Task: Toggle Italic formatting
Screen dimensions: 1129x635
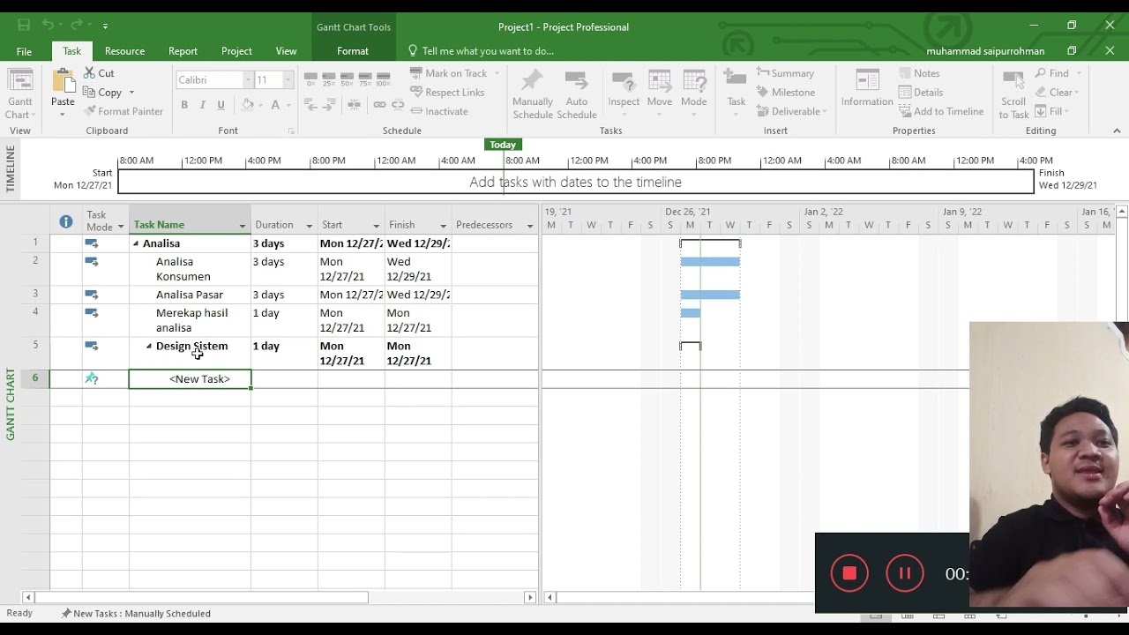Action: [203, 105]
